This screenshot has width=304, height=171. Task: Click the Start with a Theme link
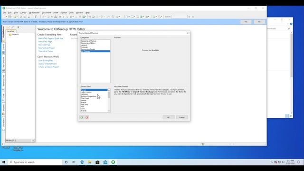tap(46, 51)
